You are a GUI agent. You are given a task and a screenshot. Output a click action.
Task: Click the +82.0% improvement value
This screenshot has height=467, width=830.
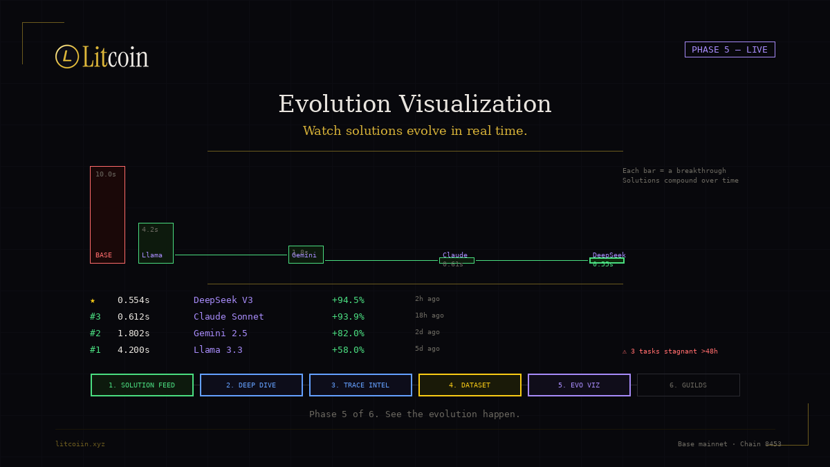click(x=348, y=333)
